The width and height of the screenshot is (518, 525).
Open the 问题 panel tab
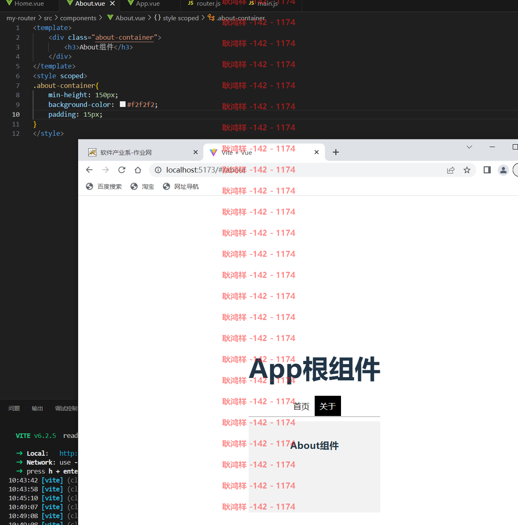14,408
